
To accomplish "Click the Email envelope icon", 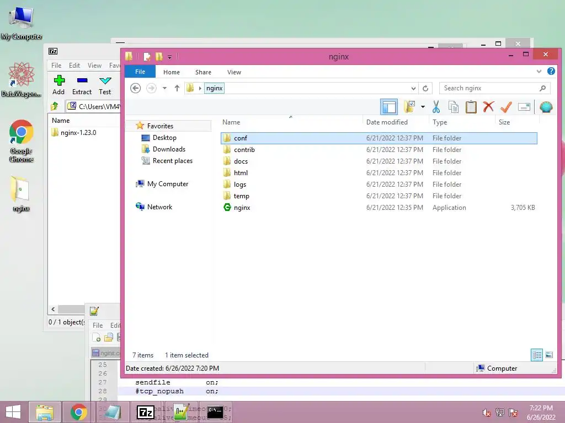I will click(x=524, y=107).
